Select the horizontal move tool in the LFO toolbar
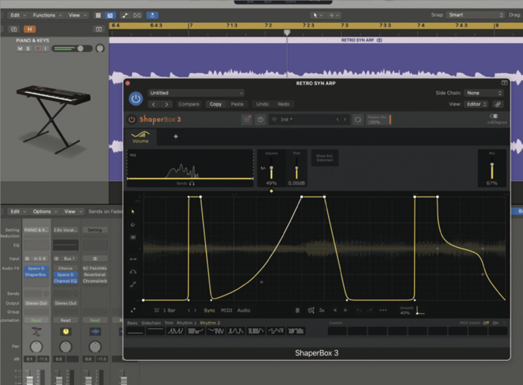 tap(133, 258)
